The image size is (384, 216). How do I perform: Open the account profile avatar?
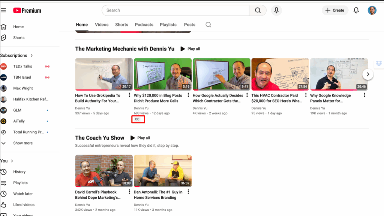point(372,10)
